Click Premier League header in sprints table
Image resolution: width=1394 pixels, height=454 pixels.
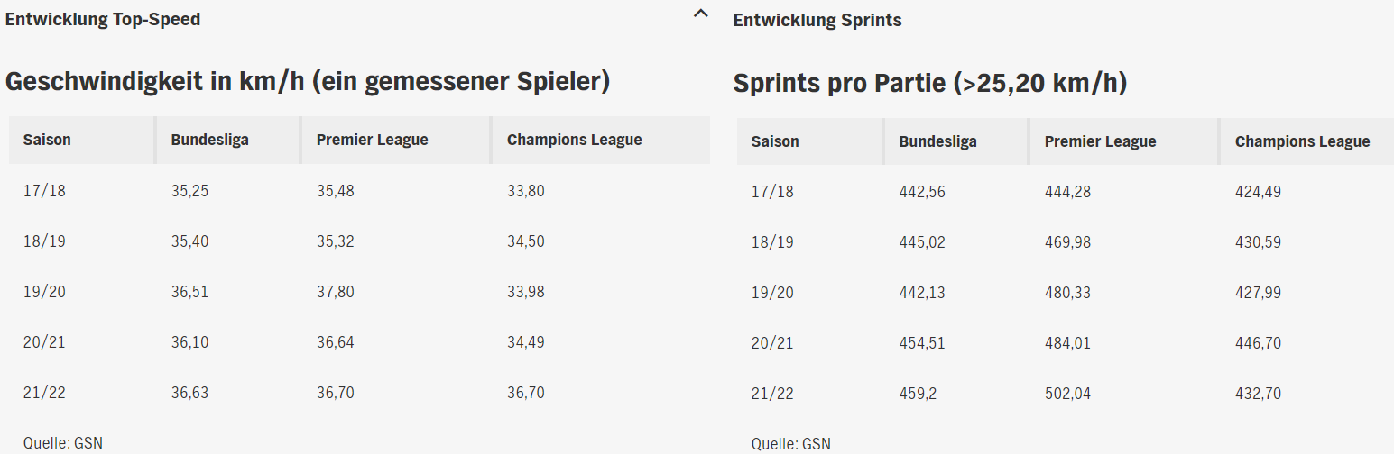pos(1100,141)
